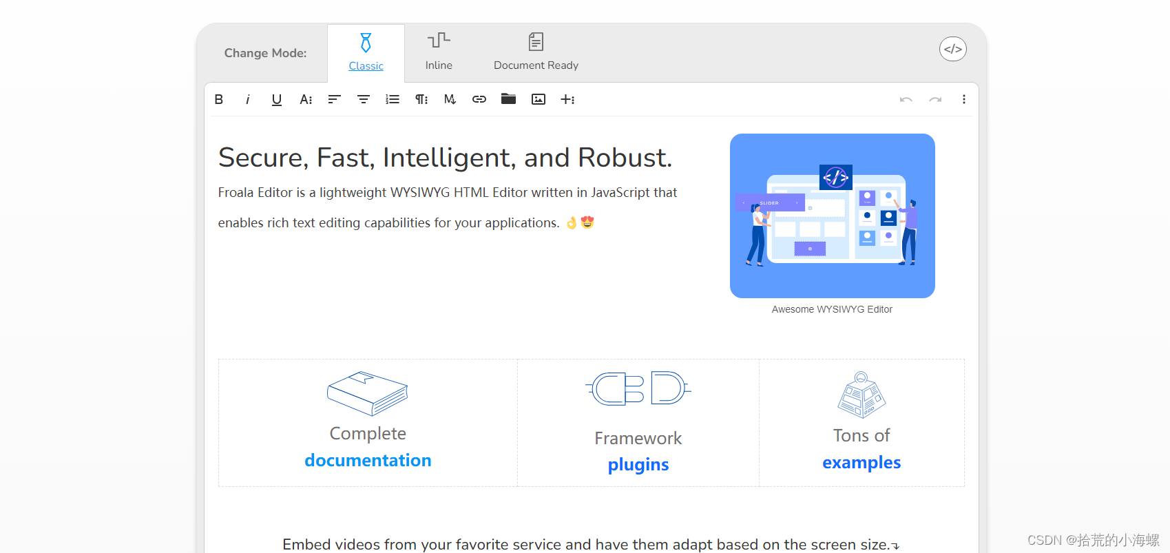Click the 'Awesome WYSIWYG Editor' caption

(x=832, y=309)
